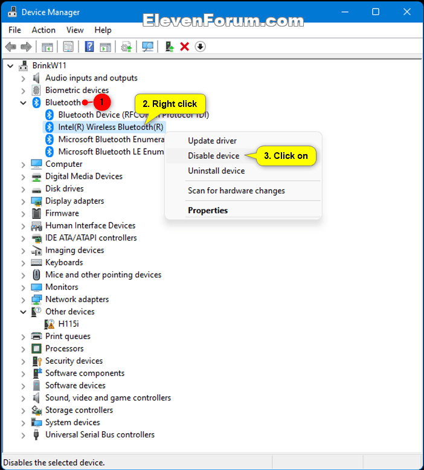The height and width of the screenshot is (470, 424).
Task: Click the red X Uninstall device icon
Action: 185,47
